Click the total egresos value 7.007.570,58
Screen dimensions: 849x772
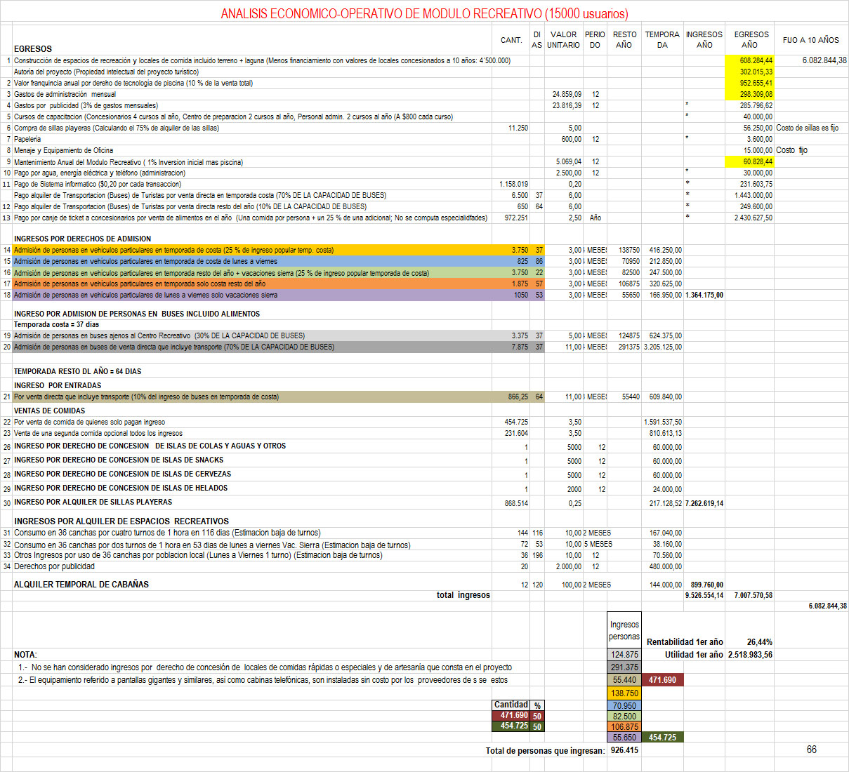pos(753,595)
